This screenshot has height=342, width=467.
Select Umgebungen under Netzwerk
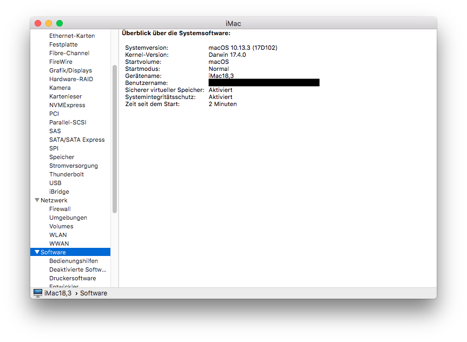[68, 218]
